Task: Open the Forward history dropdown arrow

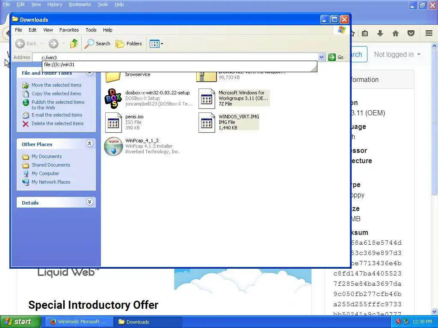Action: pyautogui.click(x=63, y=44)
